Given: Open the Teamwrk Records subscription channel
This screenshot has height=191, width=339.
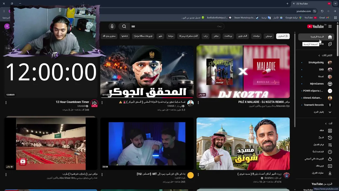Looking at the screenshot, I should click(x=316, y=105).
